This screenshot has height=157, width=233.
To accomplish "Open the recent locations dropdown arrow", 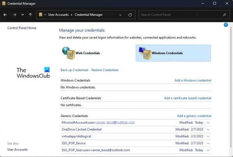I will [x=23, y=15].
